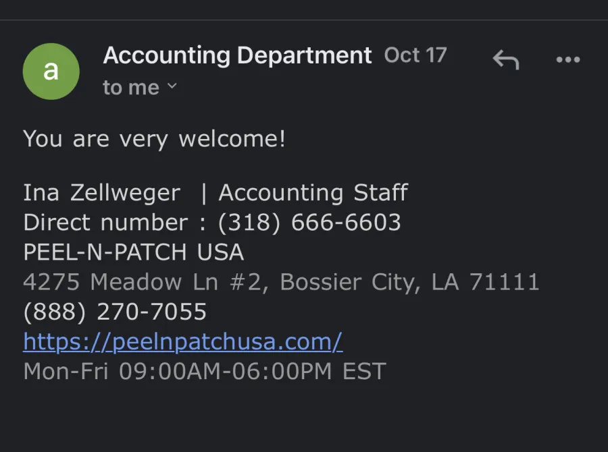The image size is (608, 452).
Task: Expand recipient details chevron beside 'to me'
Action: point(172,86)
